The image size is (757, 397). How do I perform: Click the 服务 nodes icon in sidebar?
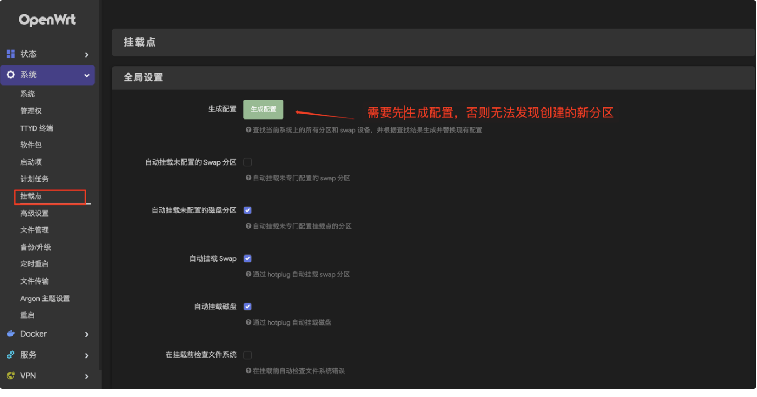tap(9, 355)
